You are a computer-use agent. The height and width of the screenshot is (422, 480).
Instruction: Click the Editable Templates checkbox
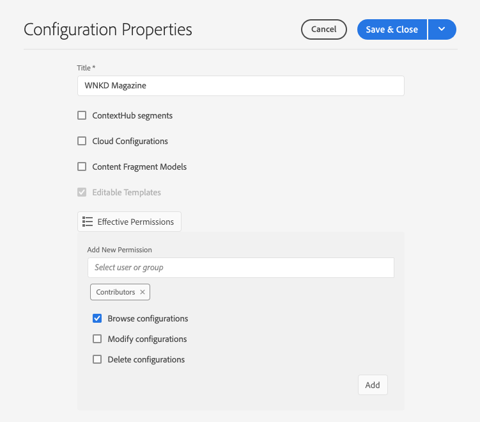pyautogui.click(x=82, y=192)
